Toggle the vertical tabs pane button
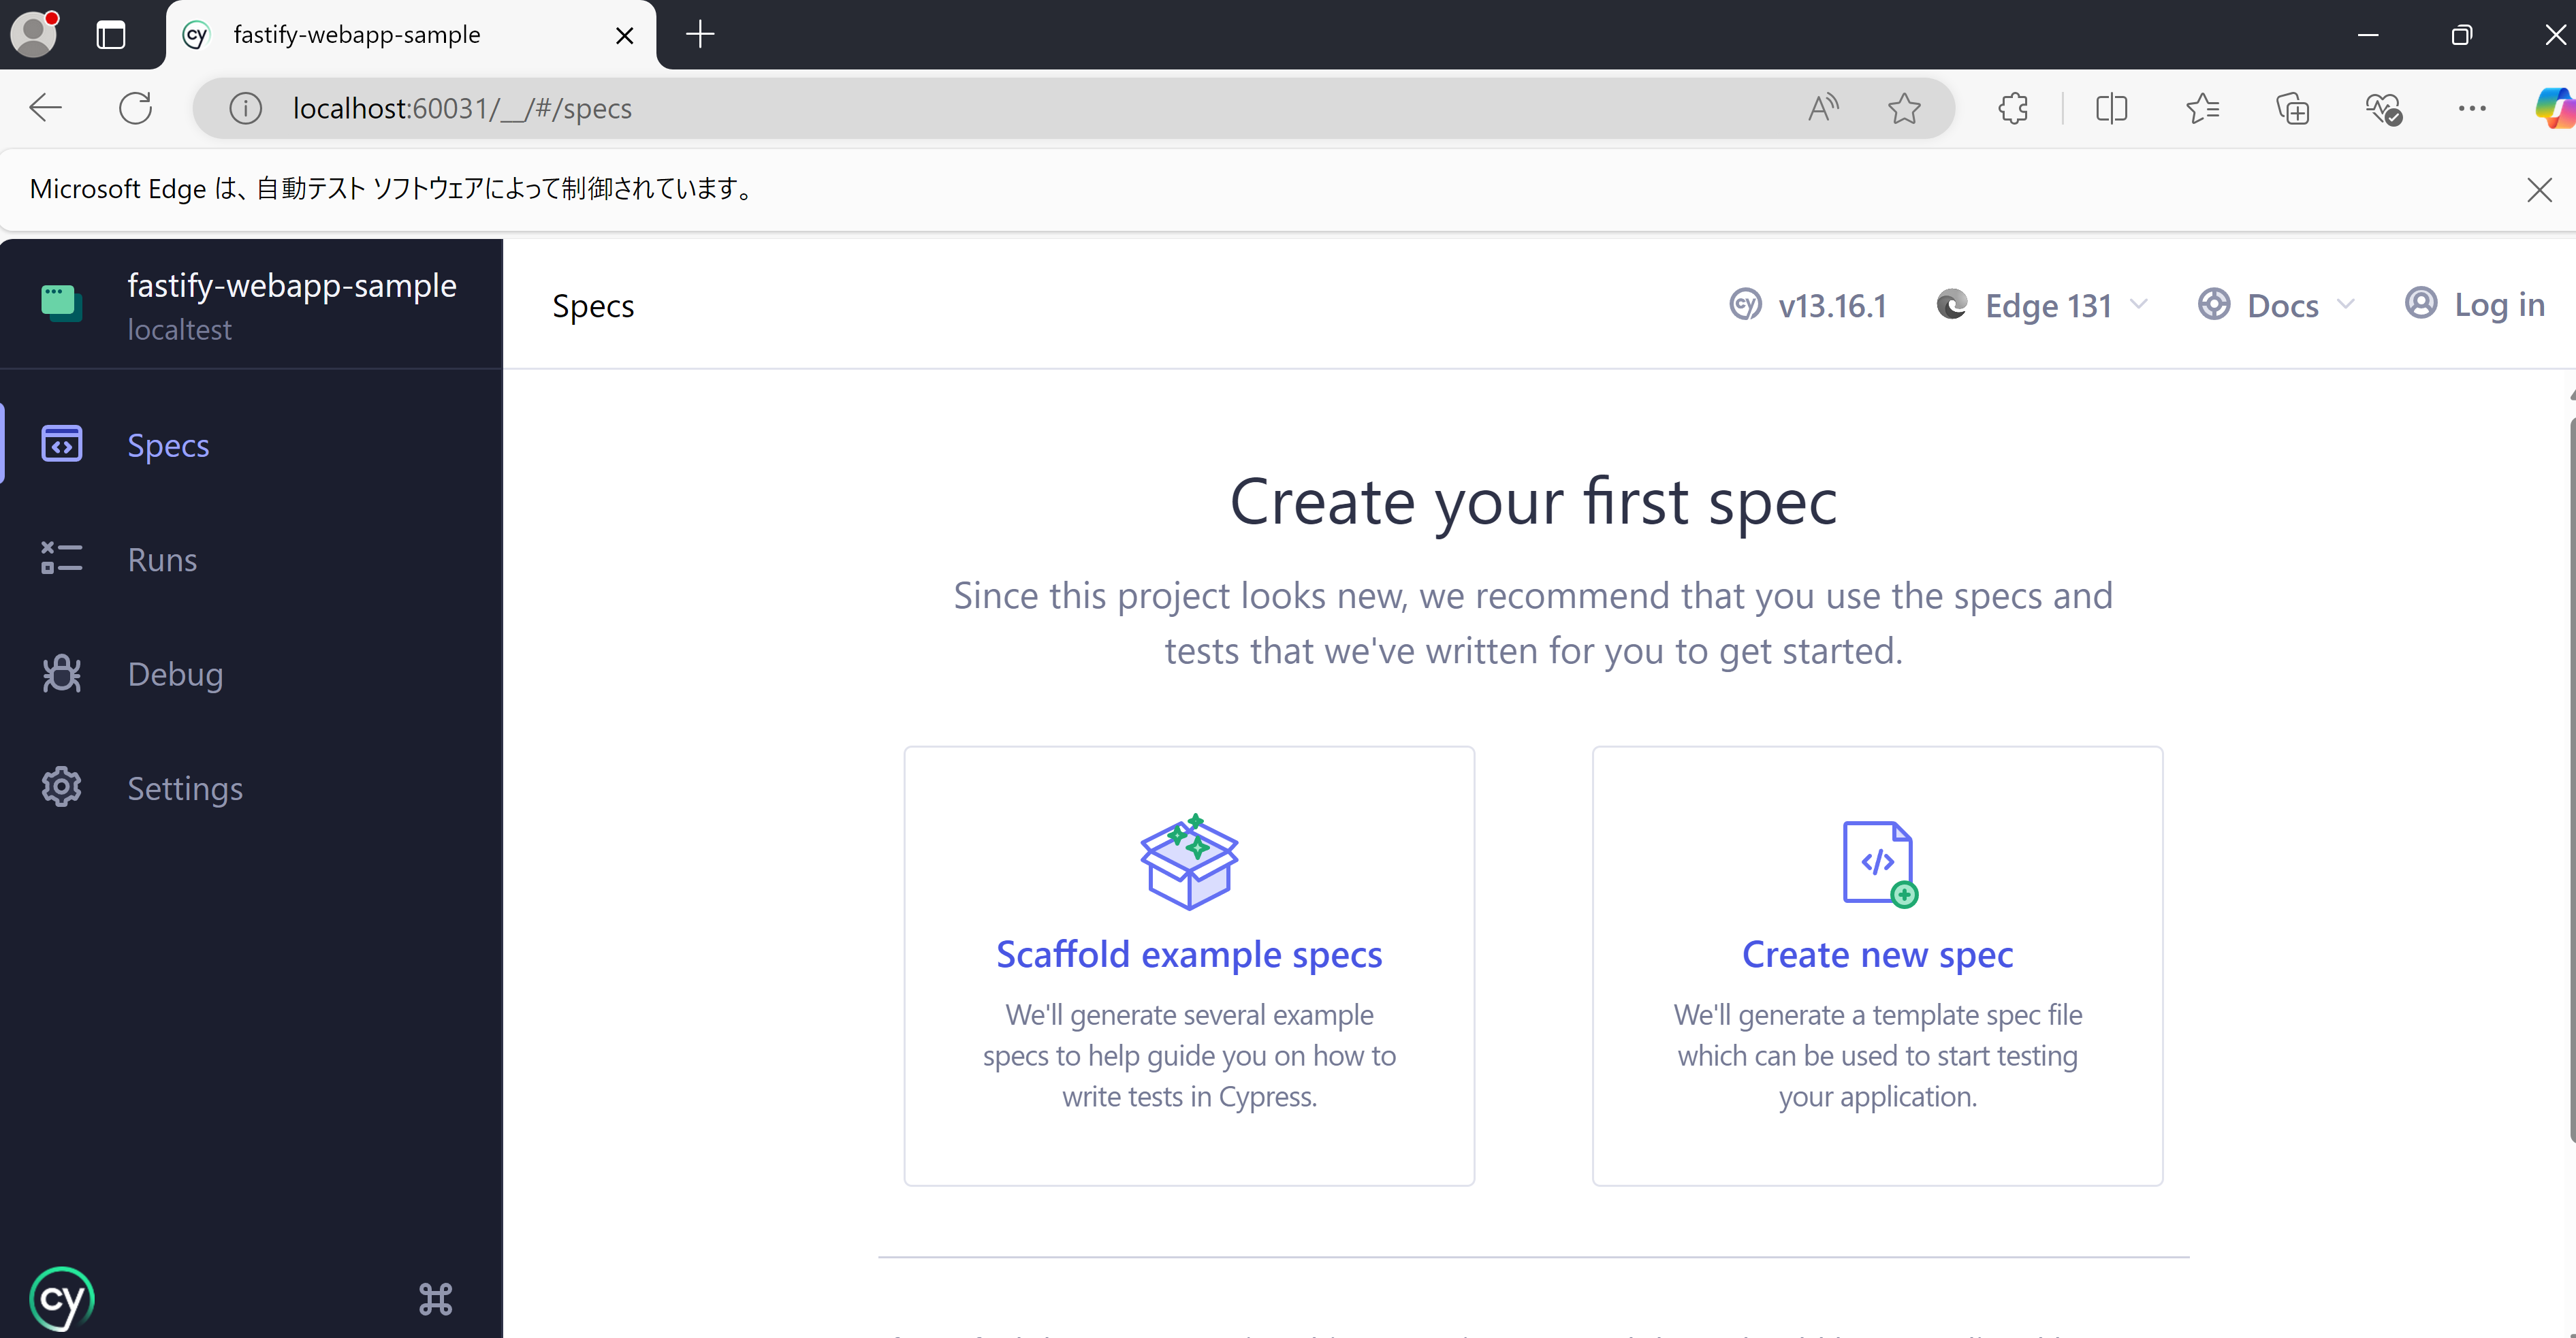The width and height of the screenshot is (2576, 1338). tap(111, 35)
